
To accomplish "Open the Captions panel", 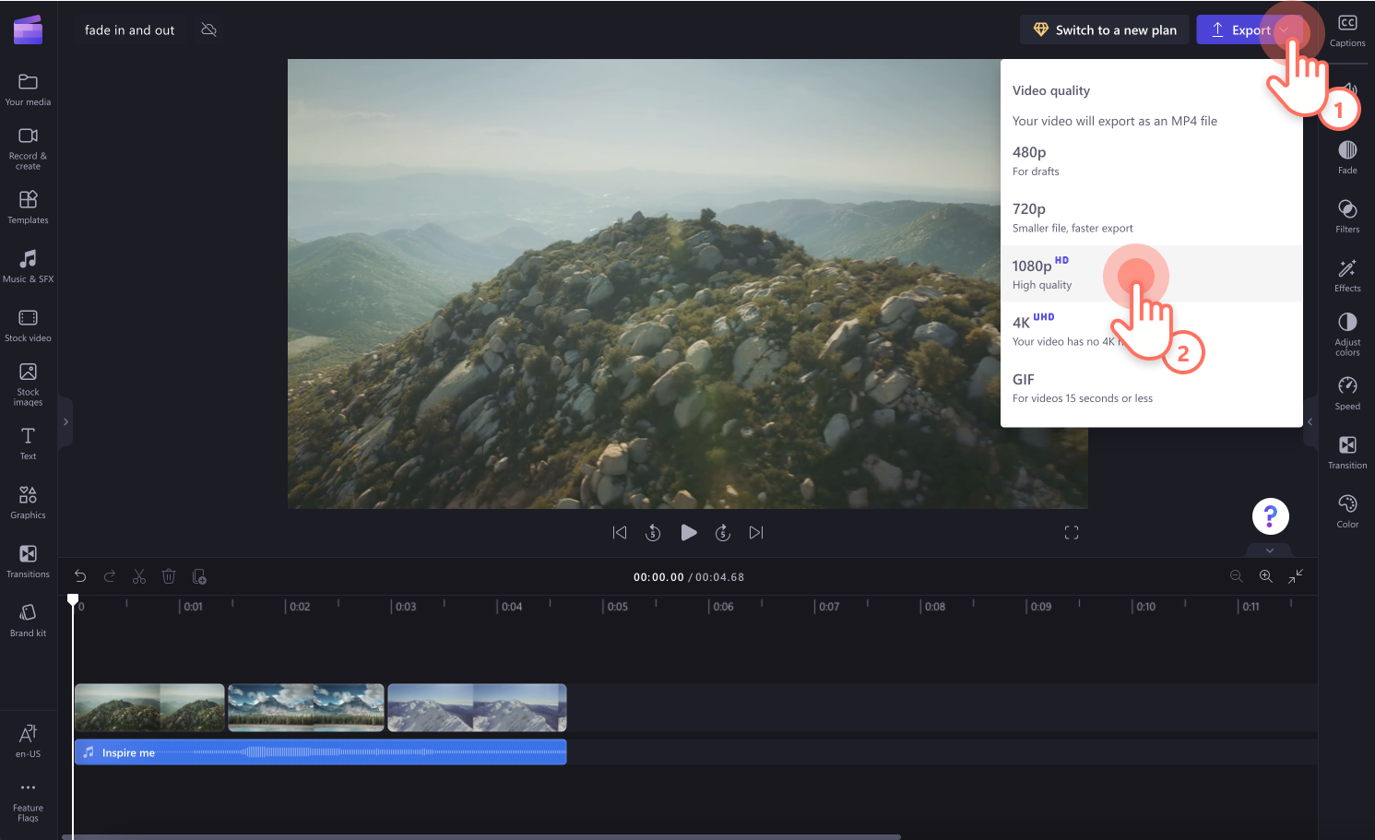I will point(1346,29).
